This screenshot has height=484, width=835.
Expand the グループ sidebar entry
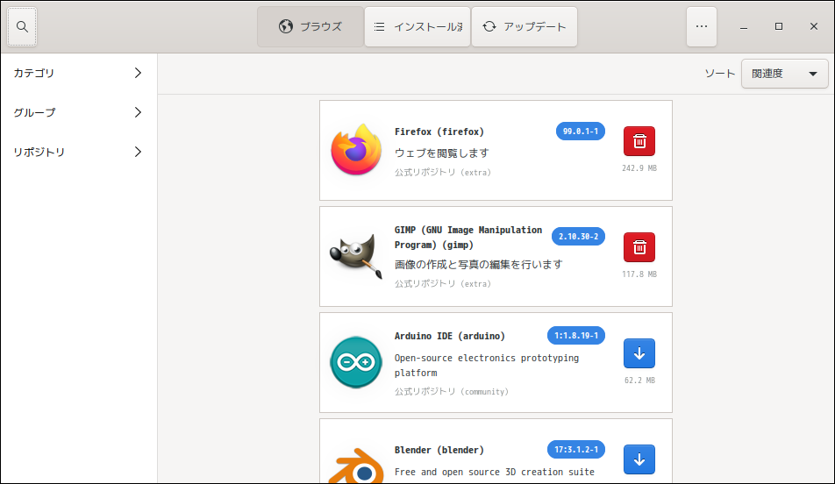coord(79,112)
